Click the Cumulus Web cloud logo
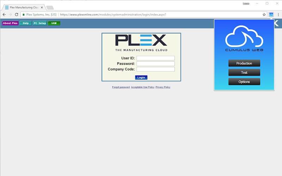This screenshot has width=282, height=176. coord(244,36)
